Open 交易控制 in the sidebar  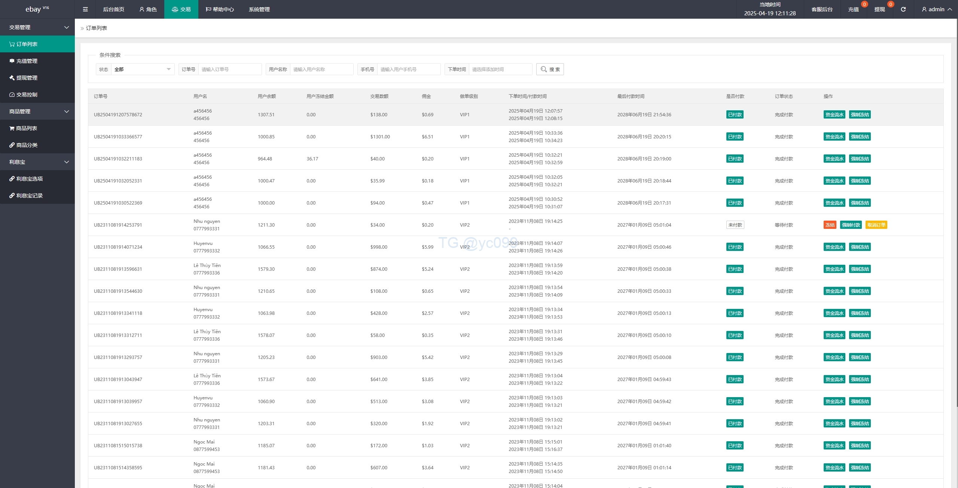click(x=24, y=95)
